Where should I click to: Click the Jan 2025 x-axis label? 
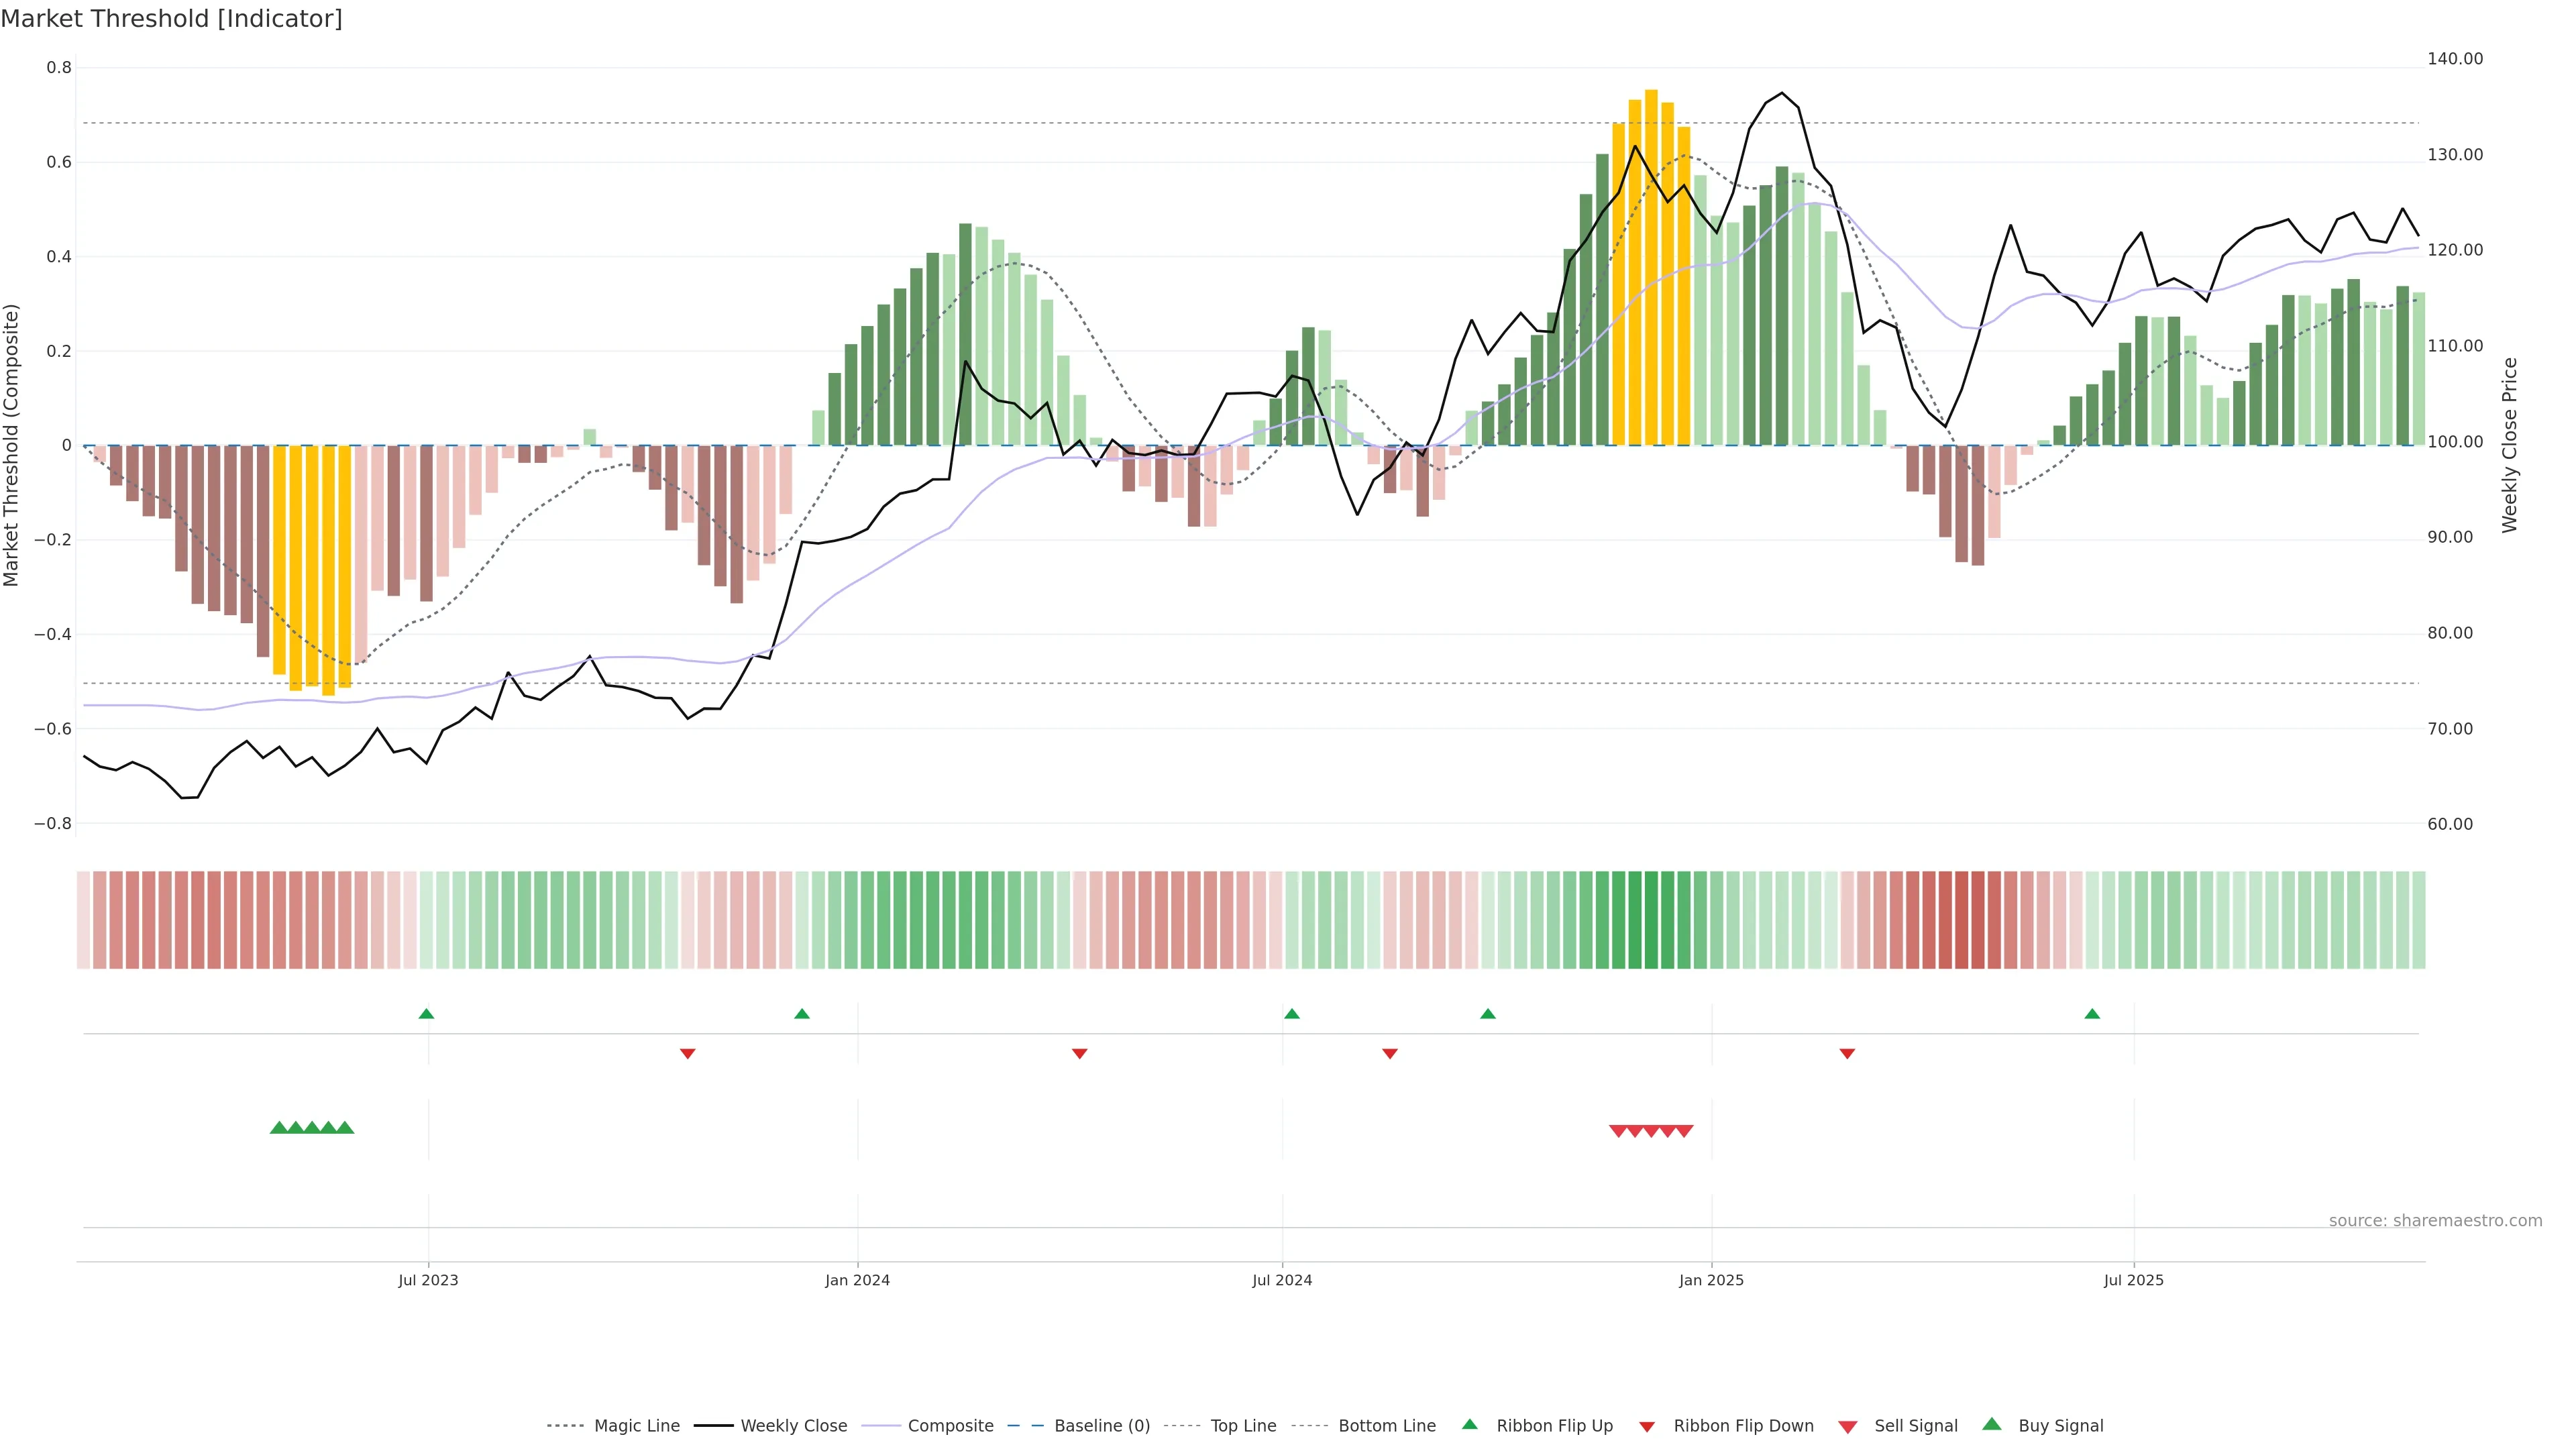[1711, 1280]
